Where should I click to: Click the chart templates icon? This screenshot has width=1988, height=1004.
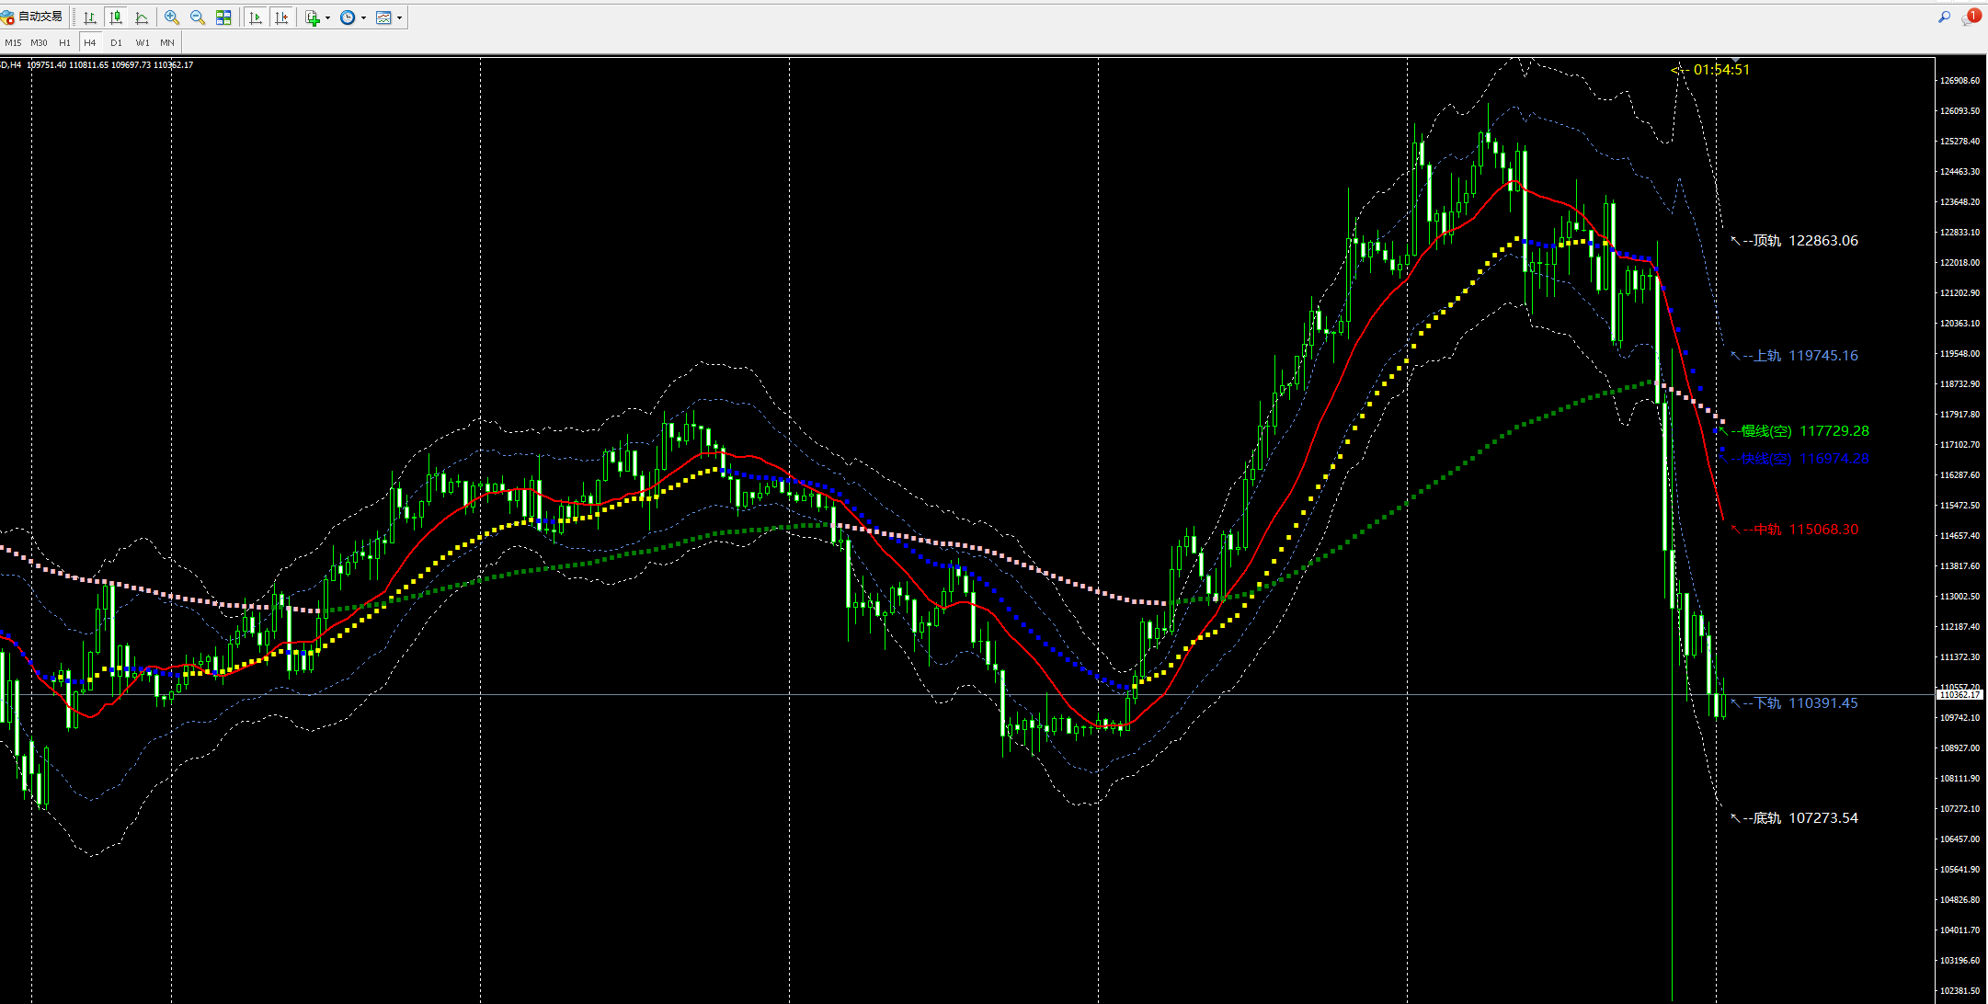pos(383,17)
